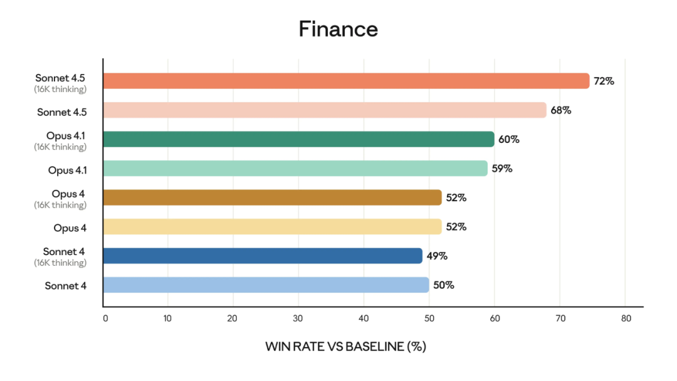Image resolution: width=677 pixels, height=381 pixels.
Task: Select the dark blue Sonnet 4 thinking bar
Action: pos(262,256)
